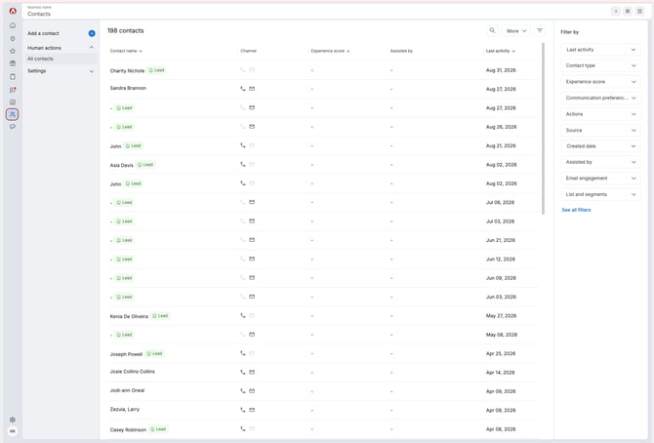Click the search magnifier icon above contacts table

tap(492, 30)
